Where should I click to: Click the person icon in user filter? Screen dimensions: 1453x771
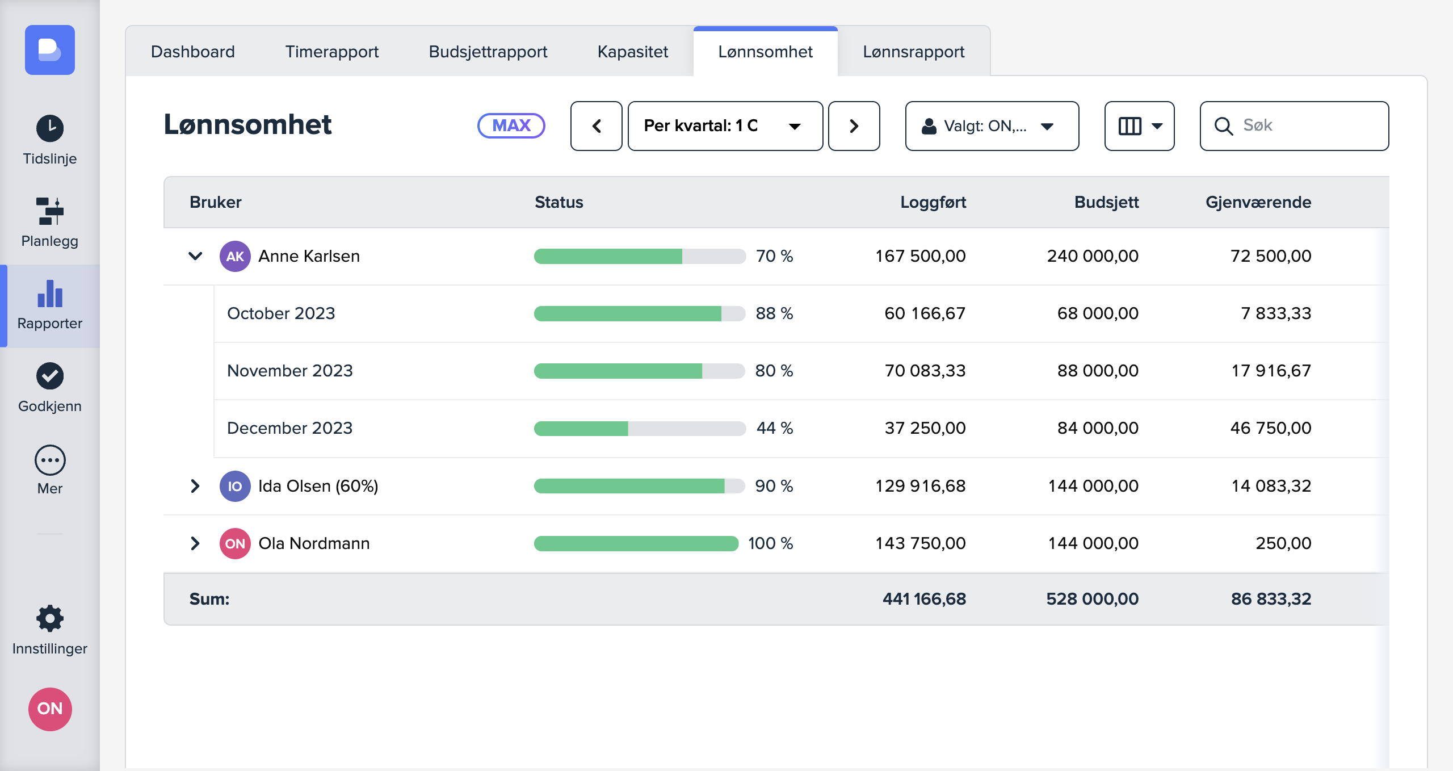(x=929, y=126)
